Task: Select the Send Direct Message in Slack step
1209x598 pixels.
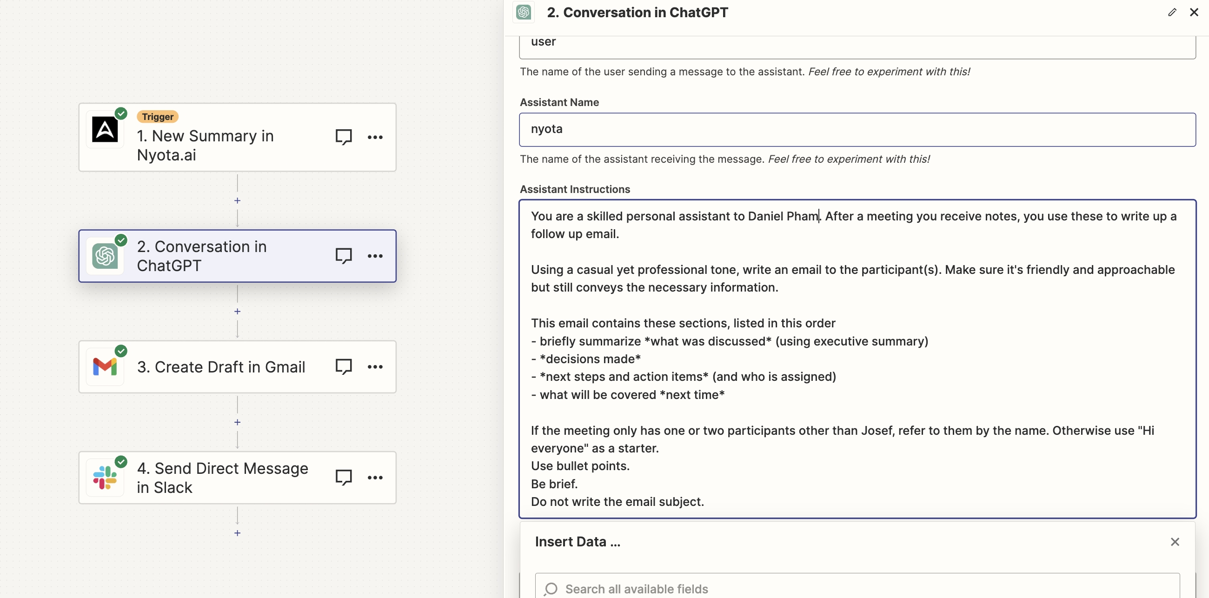Action: coord(238,478)
